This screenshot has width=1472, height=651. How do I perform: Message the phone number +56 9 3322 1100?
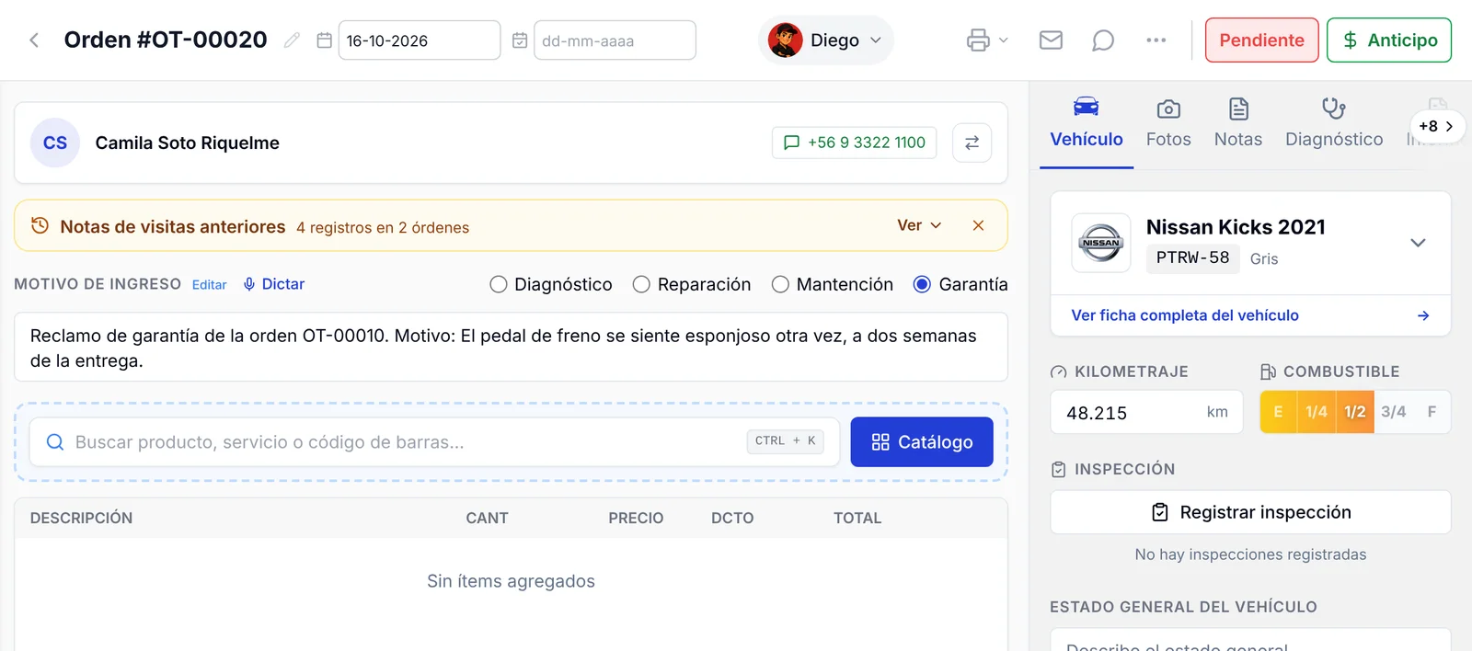(855, 143)
